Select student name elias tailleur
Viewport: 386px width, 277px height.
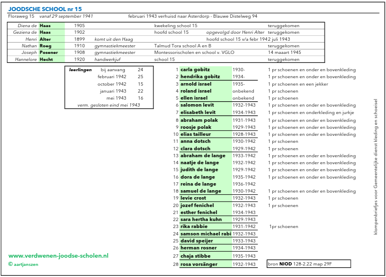click(x=196, y=134)
